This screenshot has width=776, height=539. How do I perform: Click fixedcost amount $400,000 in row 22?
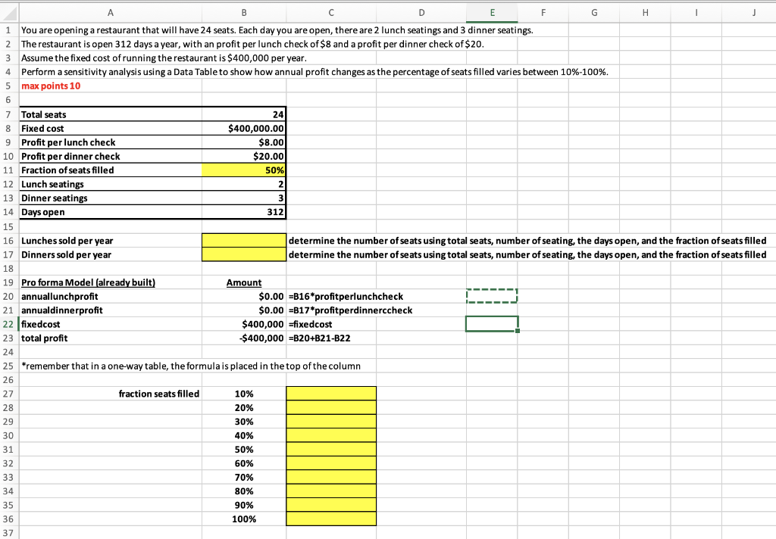point(244,325)
